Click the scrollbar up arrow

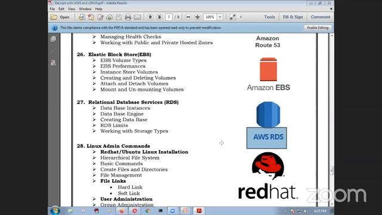pyautogui.click(x=332, y=36)
